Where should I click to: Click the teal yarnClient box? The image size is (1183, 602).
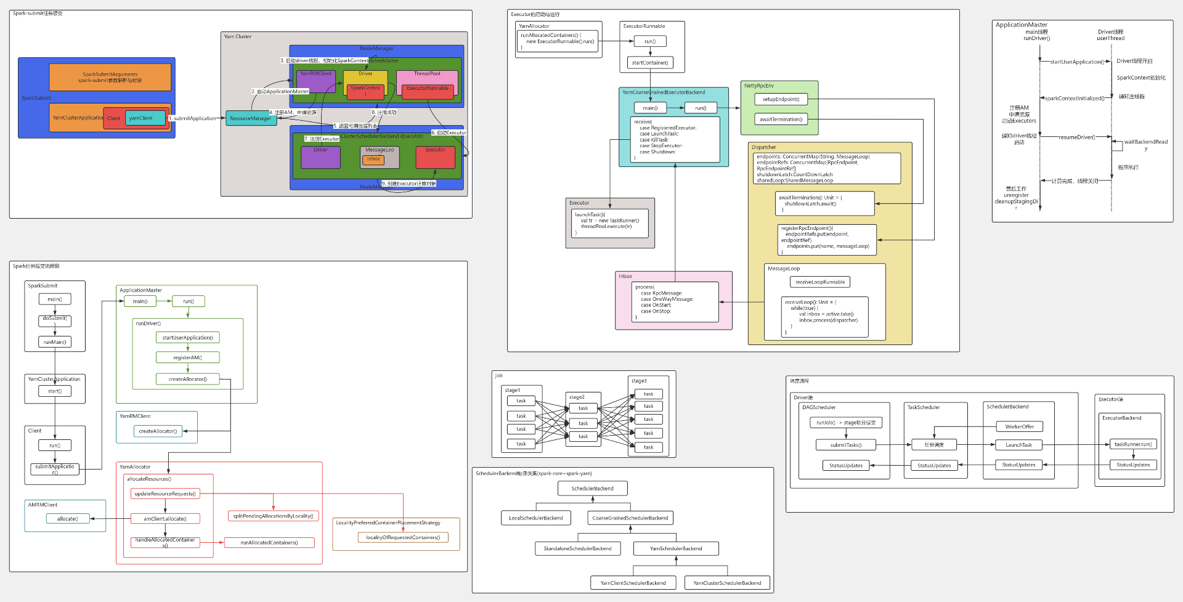coord(145,118)
